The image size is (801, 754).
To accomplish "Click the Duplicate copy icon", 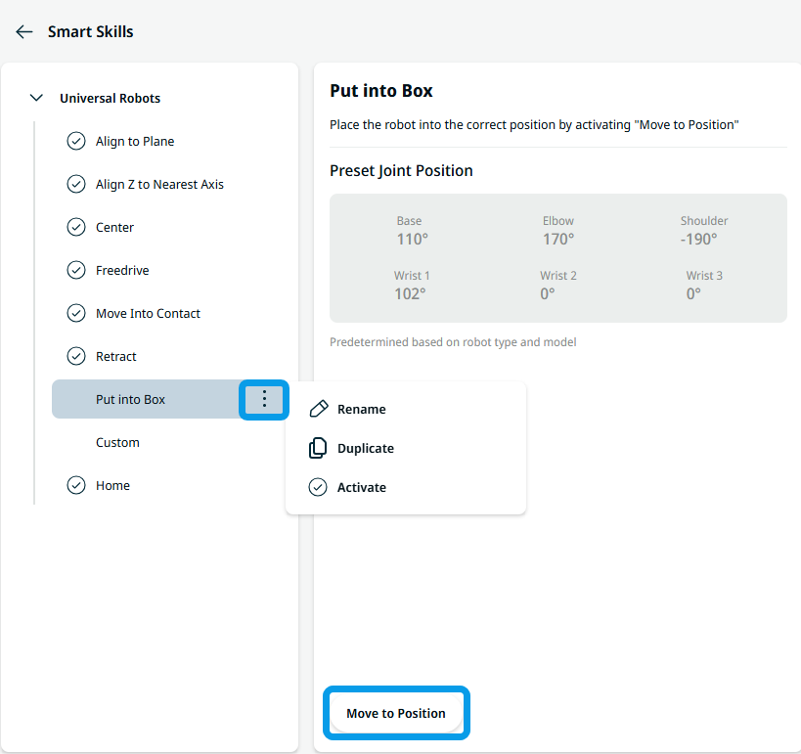I will (x=318, y=448).
